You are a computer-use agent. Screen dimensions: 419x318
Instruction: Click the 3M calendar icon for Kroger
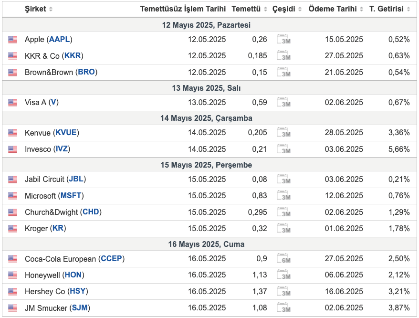283,228
